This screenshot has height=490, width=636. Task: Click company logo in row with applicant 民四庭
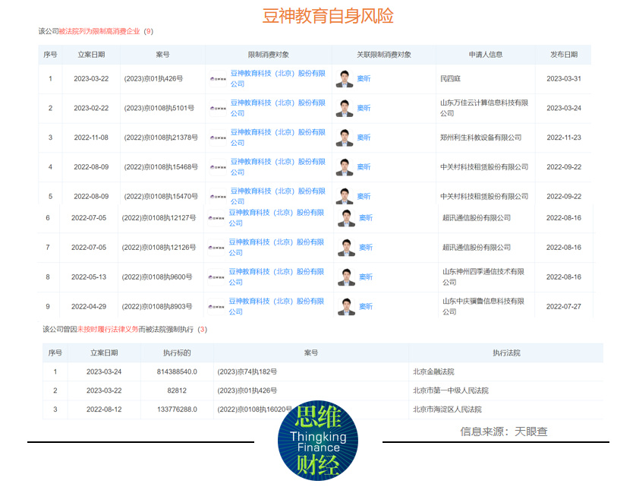click(x=218, y=79)
